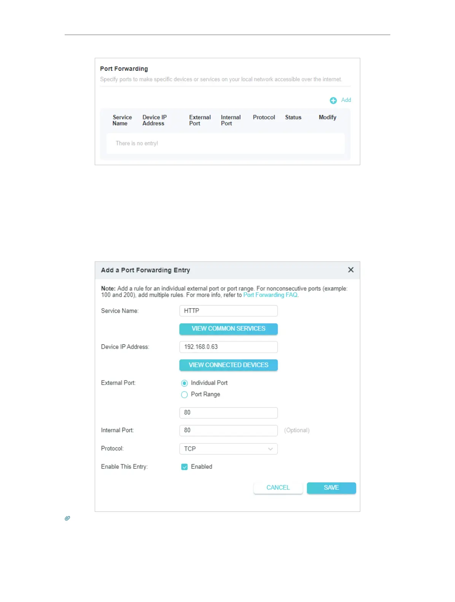Select the Internal Port input box
This screenshot has width=455, height=602.
click(228, 430)
